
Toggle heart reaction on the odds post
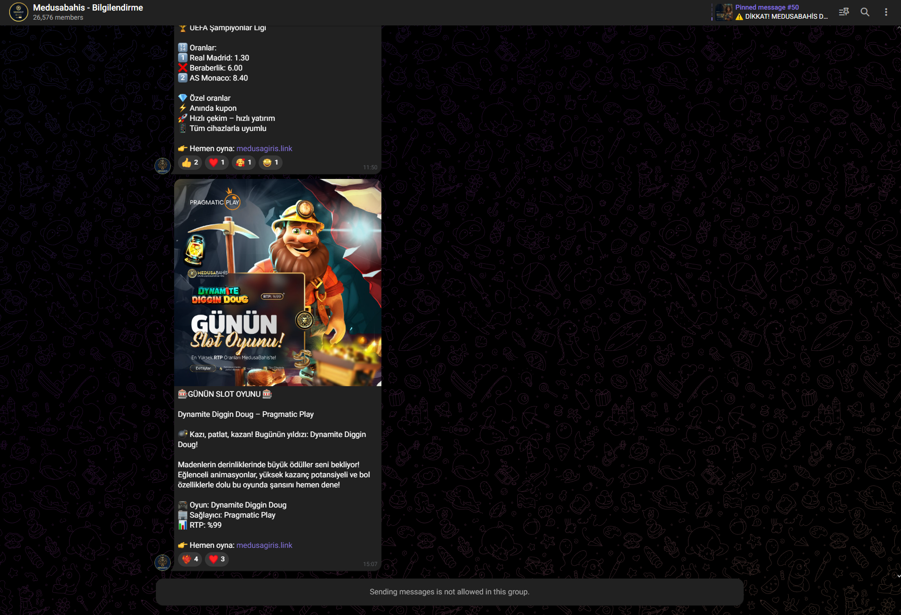pos(217,163)
